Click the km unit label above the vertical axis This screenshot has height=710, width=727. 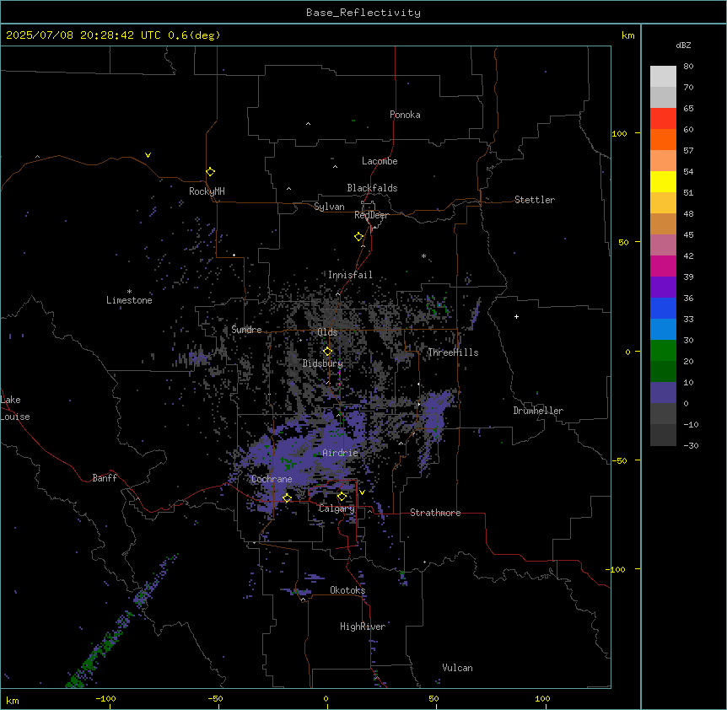point(628,35)
